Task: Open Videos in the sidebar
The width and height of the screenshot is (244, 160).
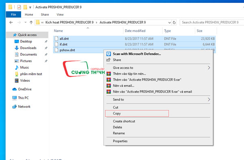Action: (25, 80)
